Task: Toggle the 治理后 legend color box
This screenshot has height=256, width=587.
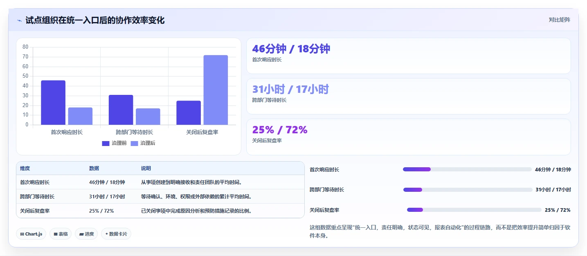Action: pyautogui.click(x=135, y=143)
